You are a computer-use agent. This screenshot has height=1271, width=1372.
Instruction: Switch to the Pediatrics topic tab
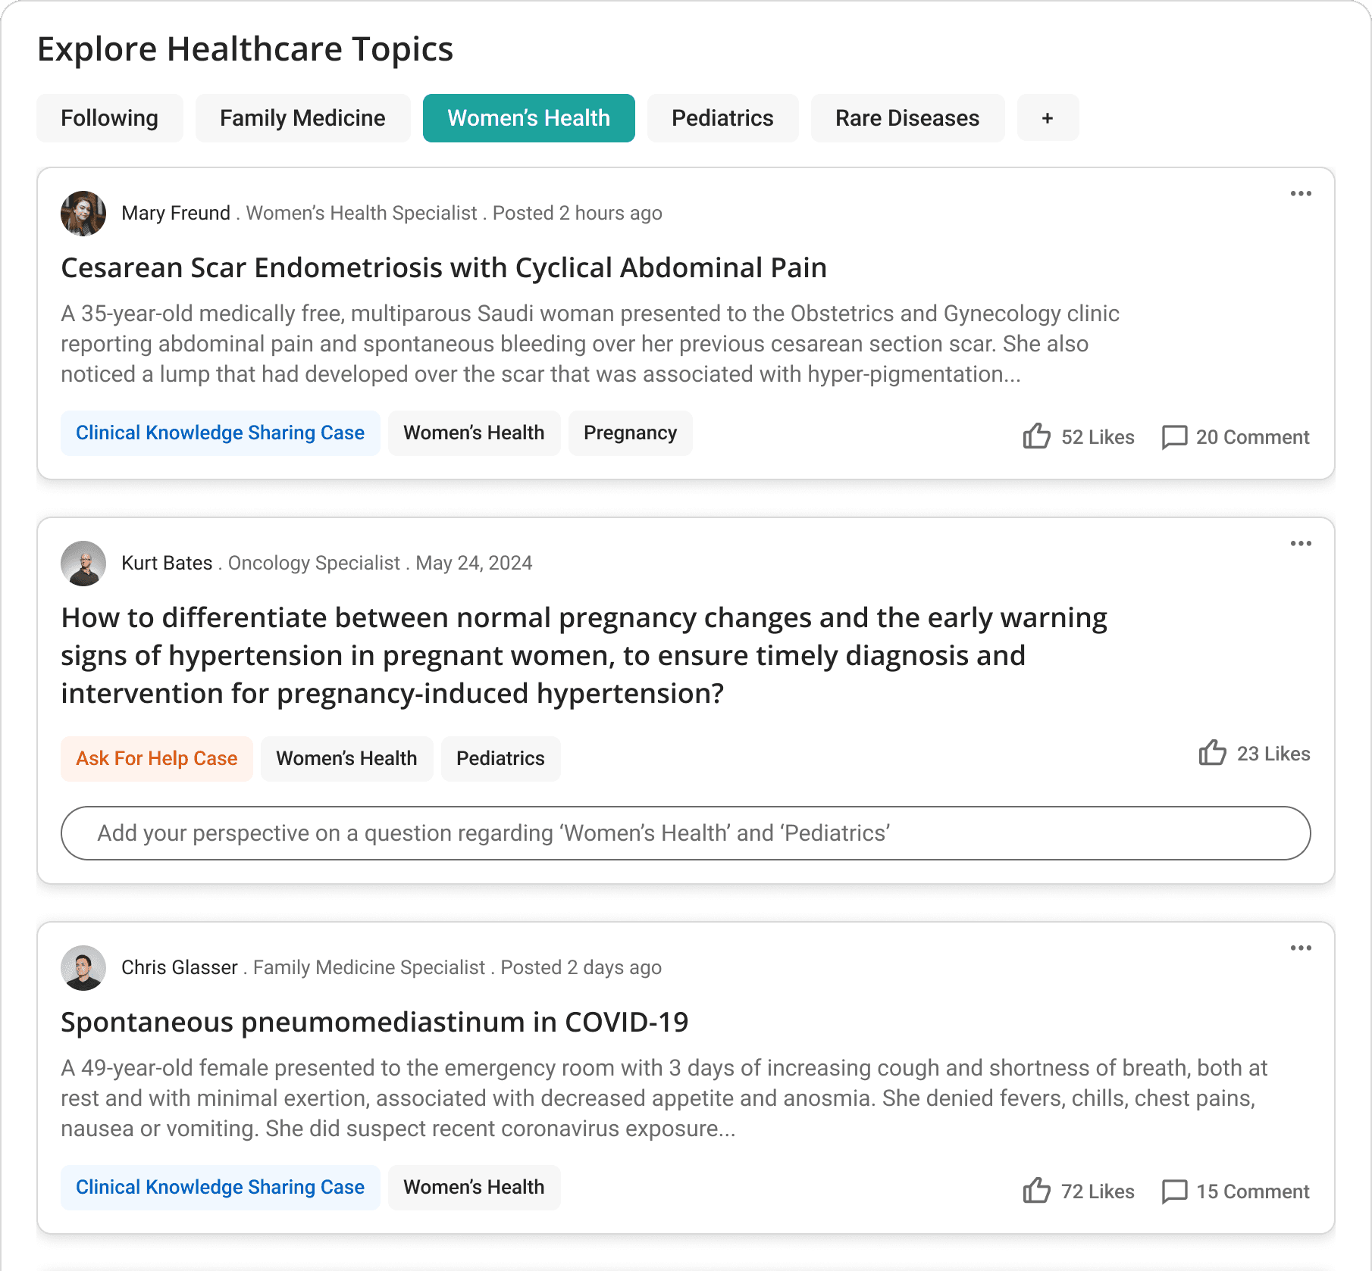click(722, 118)
